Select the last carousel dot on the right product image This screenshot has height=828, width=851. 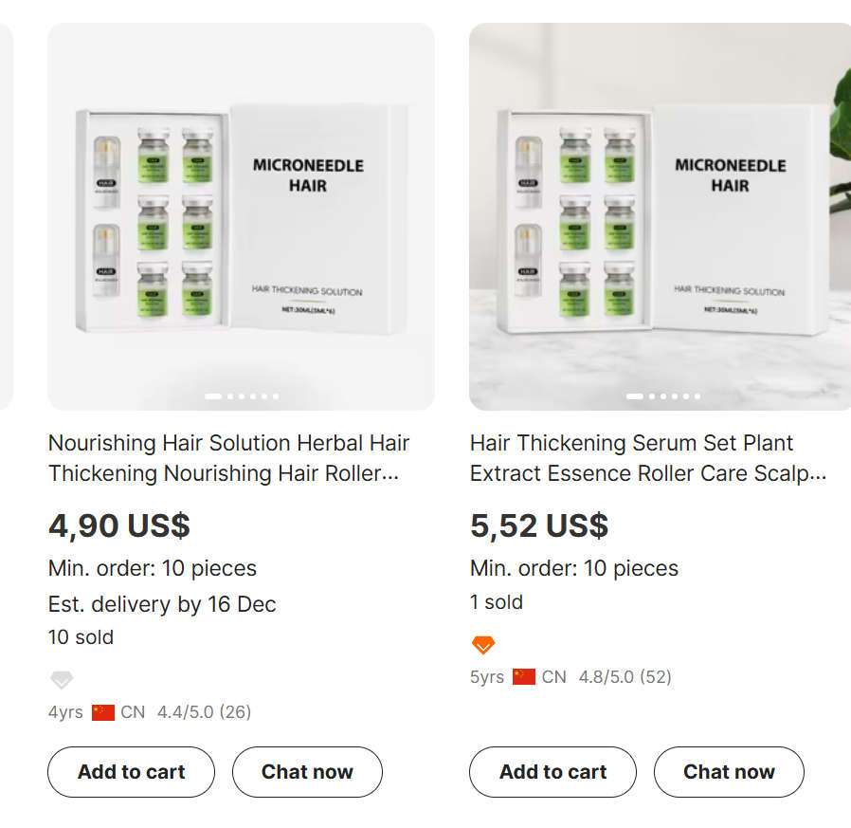pos(697,396)
